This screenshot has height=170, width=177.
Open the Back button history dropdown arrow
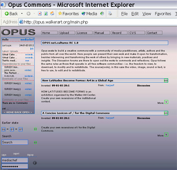click(22, 14)
